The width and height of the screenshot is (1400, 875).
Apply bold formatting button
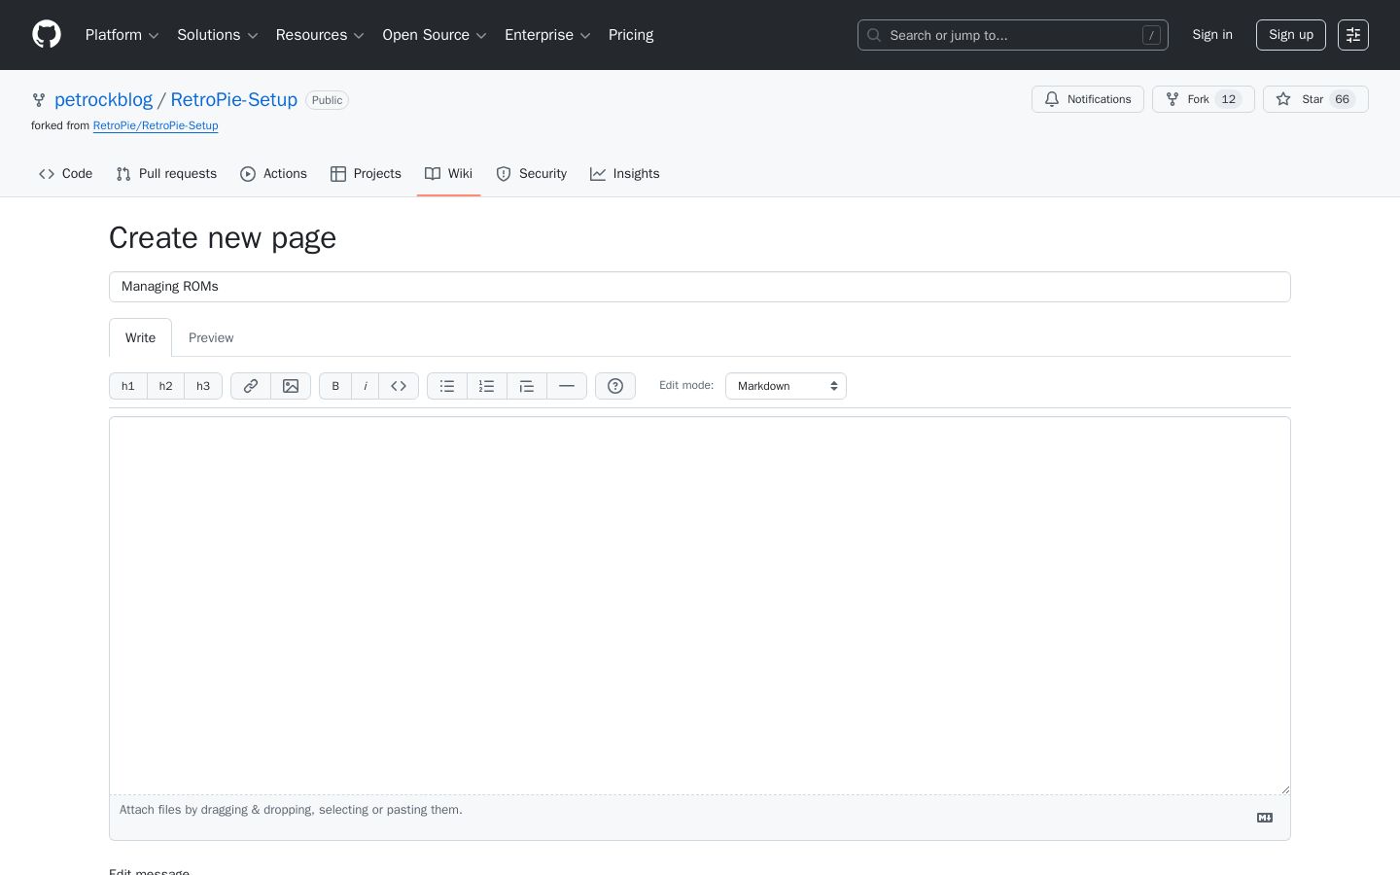coord(335,386)
